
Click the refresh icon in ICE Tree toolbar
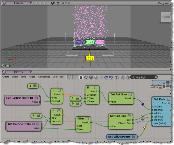[86, 77]
